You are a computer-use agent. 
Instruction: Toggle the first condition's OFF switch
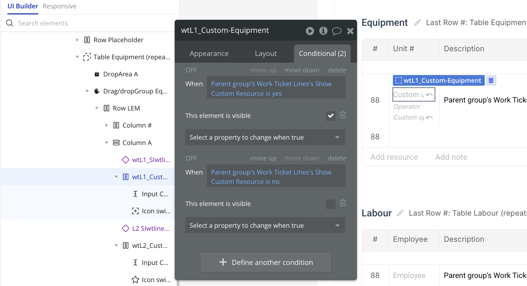(x=191, y=70)
